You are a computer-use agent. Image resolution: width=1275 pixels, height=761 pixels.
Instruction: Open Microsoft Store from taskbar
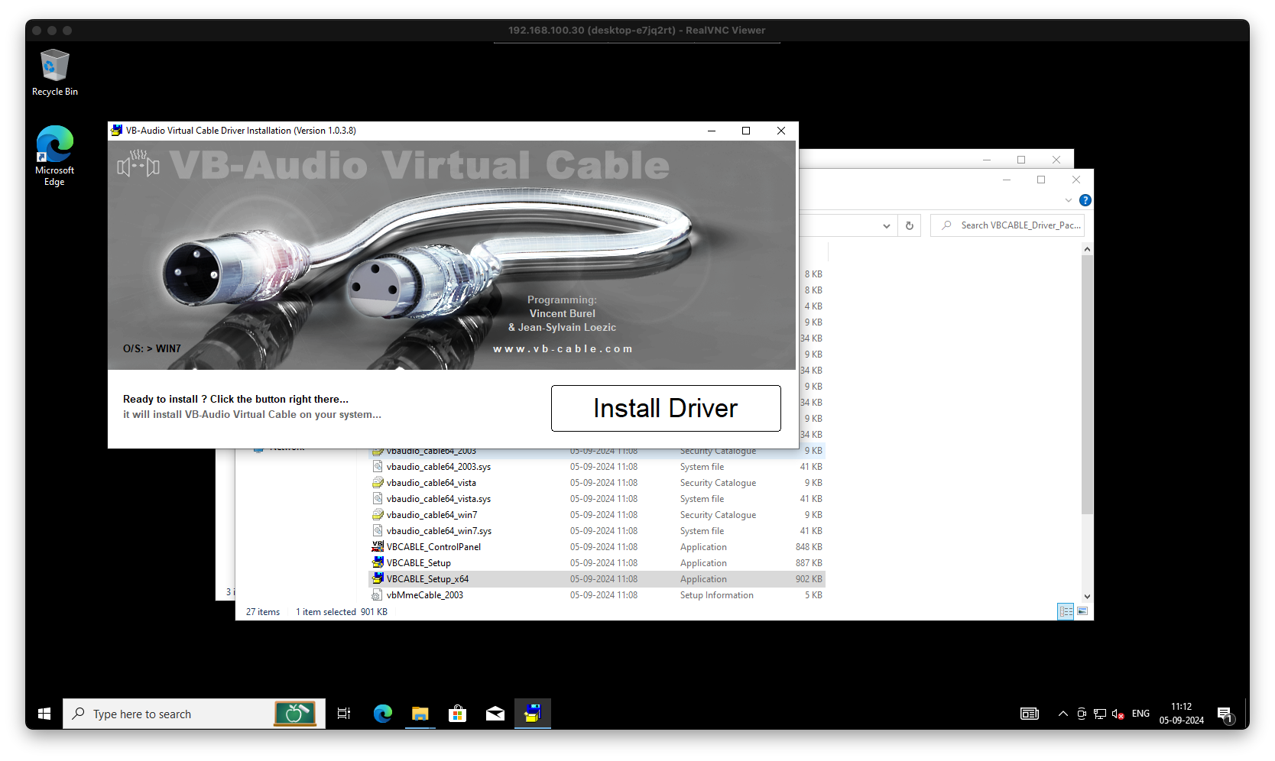(x=457, y=714)
